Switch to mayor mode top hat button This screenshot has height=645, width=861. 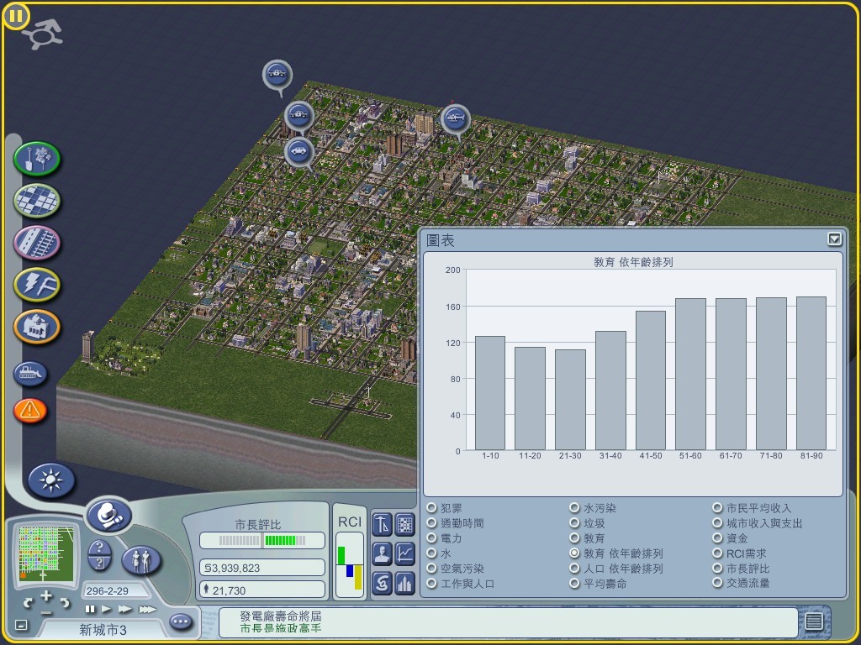click(108, 516)
